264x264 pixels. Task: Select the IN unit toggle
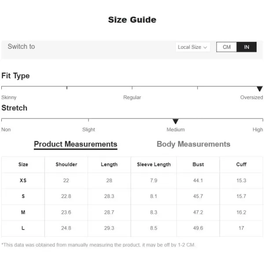pos(246,47)
